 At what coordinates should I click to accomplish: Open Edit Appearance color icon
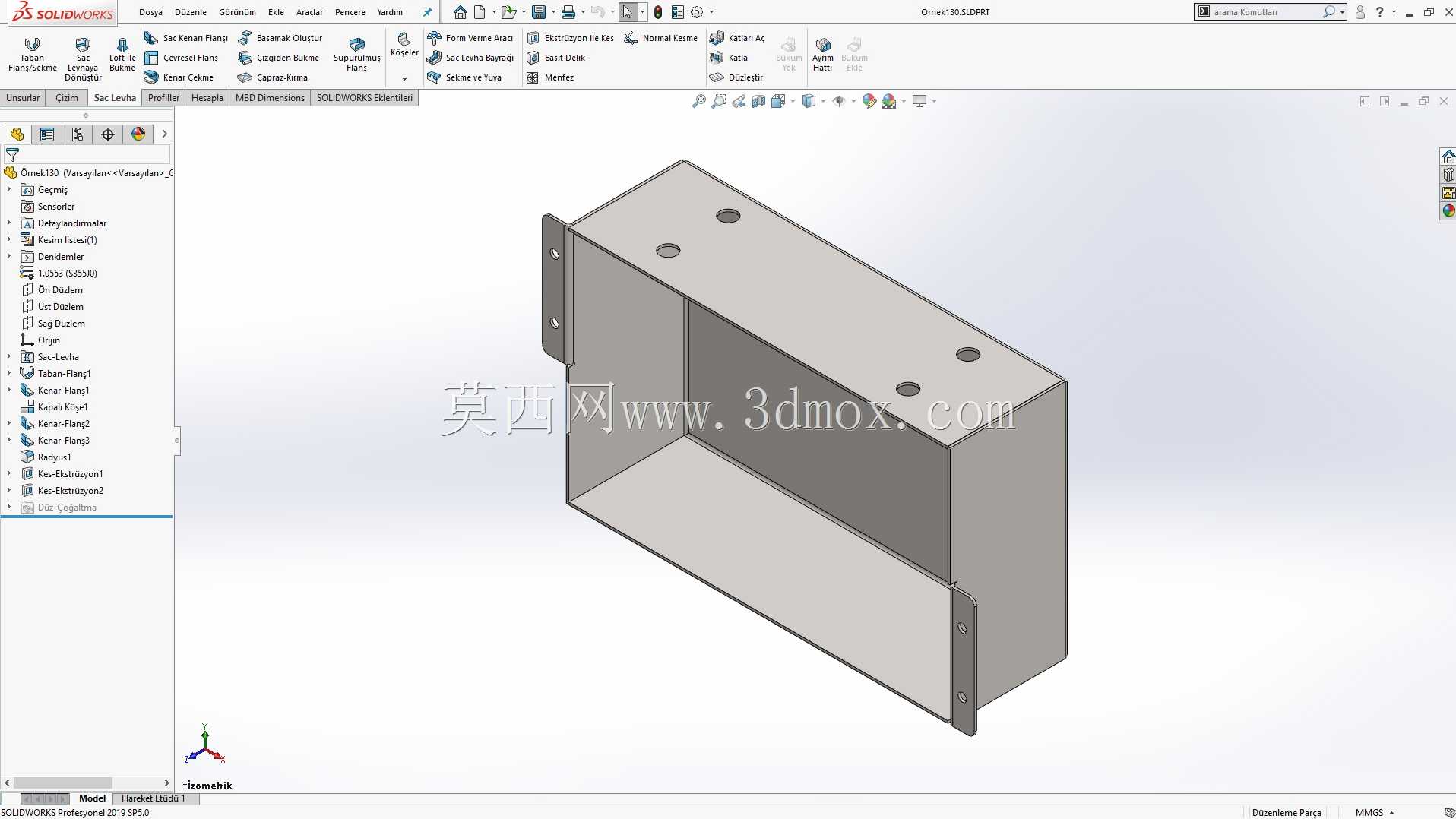coord(869,101)
